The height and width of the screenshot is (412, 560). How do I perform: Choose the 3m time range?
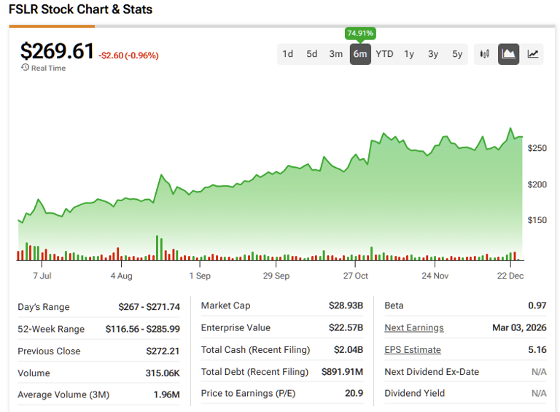tap(335, 54)
